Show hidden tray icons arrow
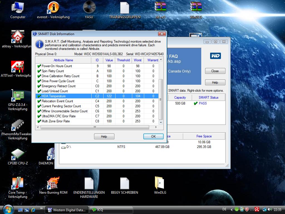Image resolution: width=285 pixels, height=214 pixels. click(x=232, y=210)
